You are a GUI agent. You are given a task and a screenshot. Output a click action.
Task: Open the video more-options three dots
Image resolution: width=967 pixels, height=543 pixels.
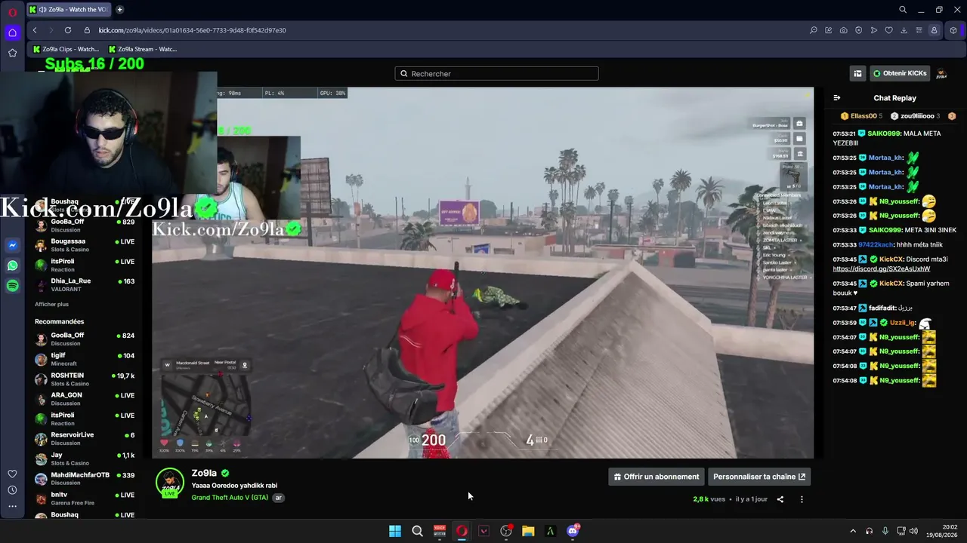[x=802, y=499]
